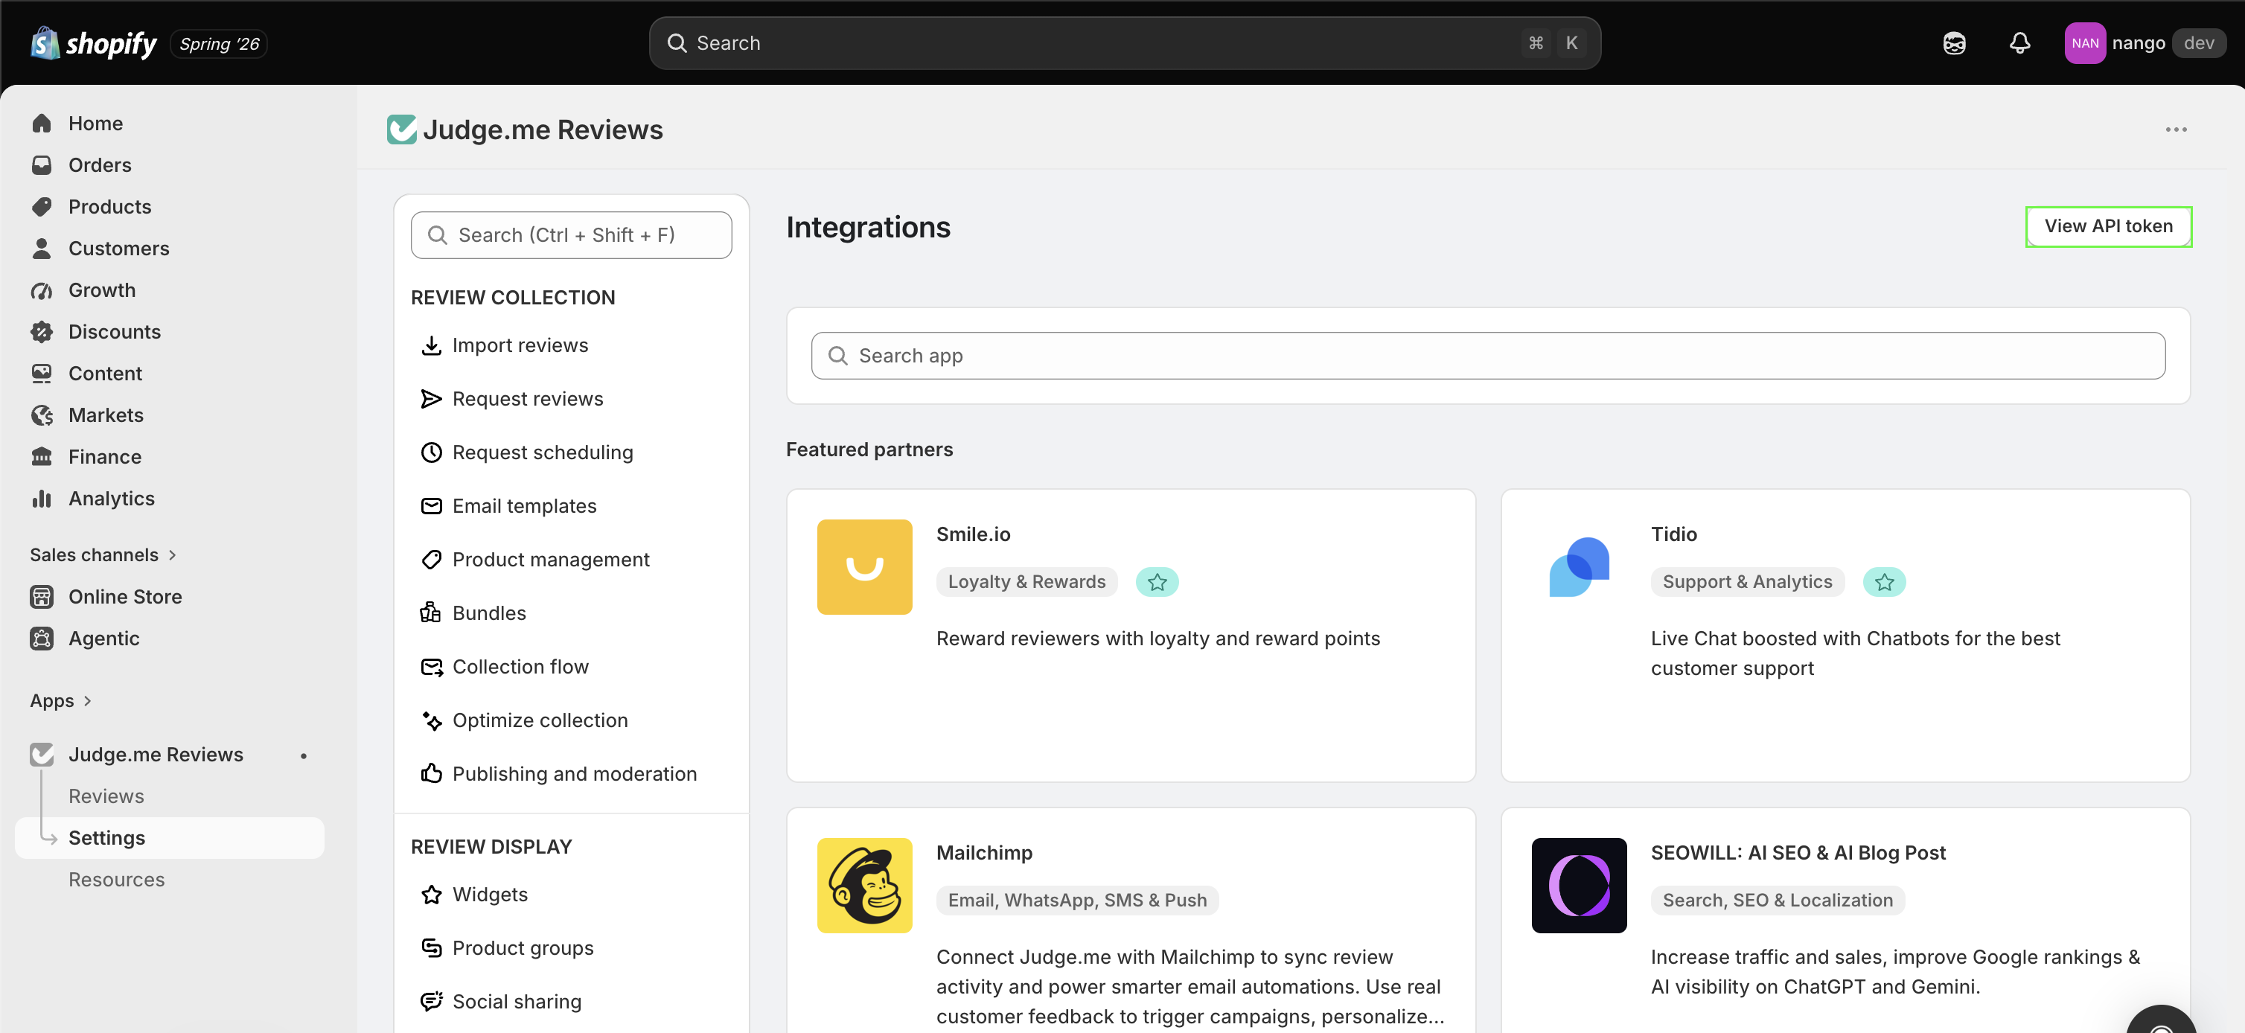The image size is (2245, 1033).
Task: Click the Orders inbox icon
Action: [x=42, y=165]
